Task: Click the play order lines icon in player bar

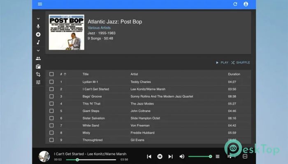Action: click(x=218, y=156)
